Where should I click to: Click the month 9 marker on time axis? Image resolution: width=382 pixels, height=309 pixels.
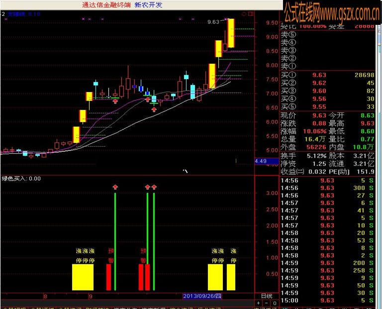click(91, 297)
